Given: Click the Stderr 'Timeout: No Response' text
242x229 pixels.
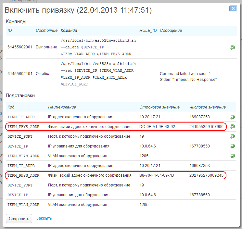Looking at the screenshot, I should click(x=188, y=80).
